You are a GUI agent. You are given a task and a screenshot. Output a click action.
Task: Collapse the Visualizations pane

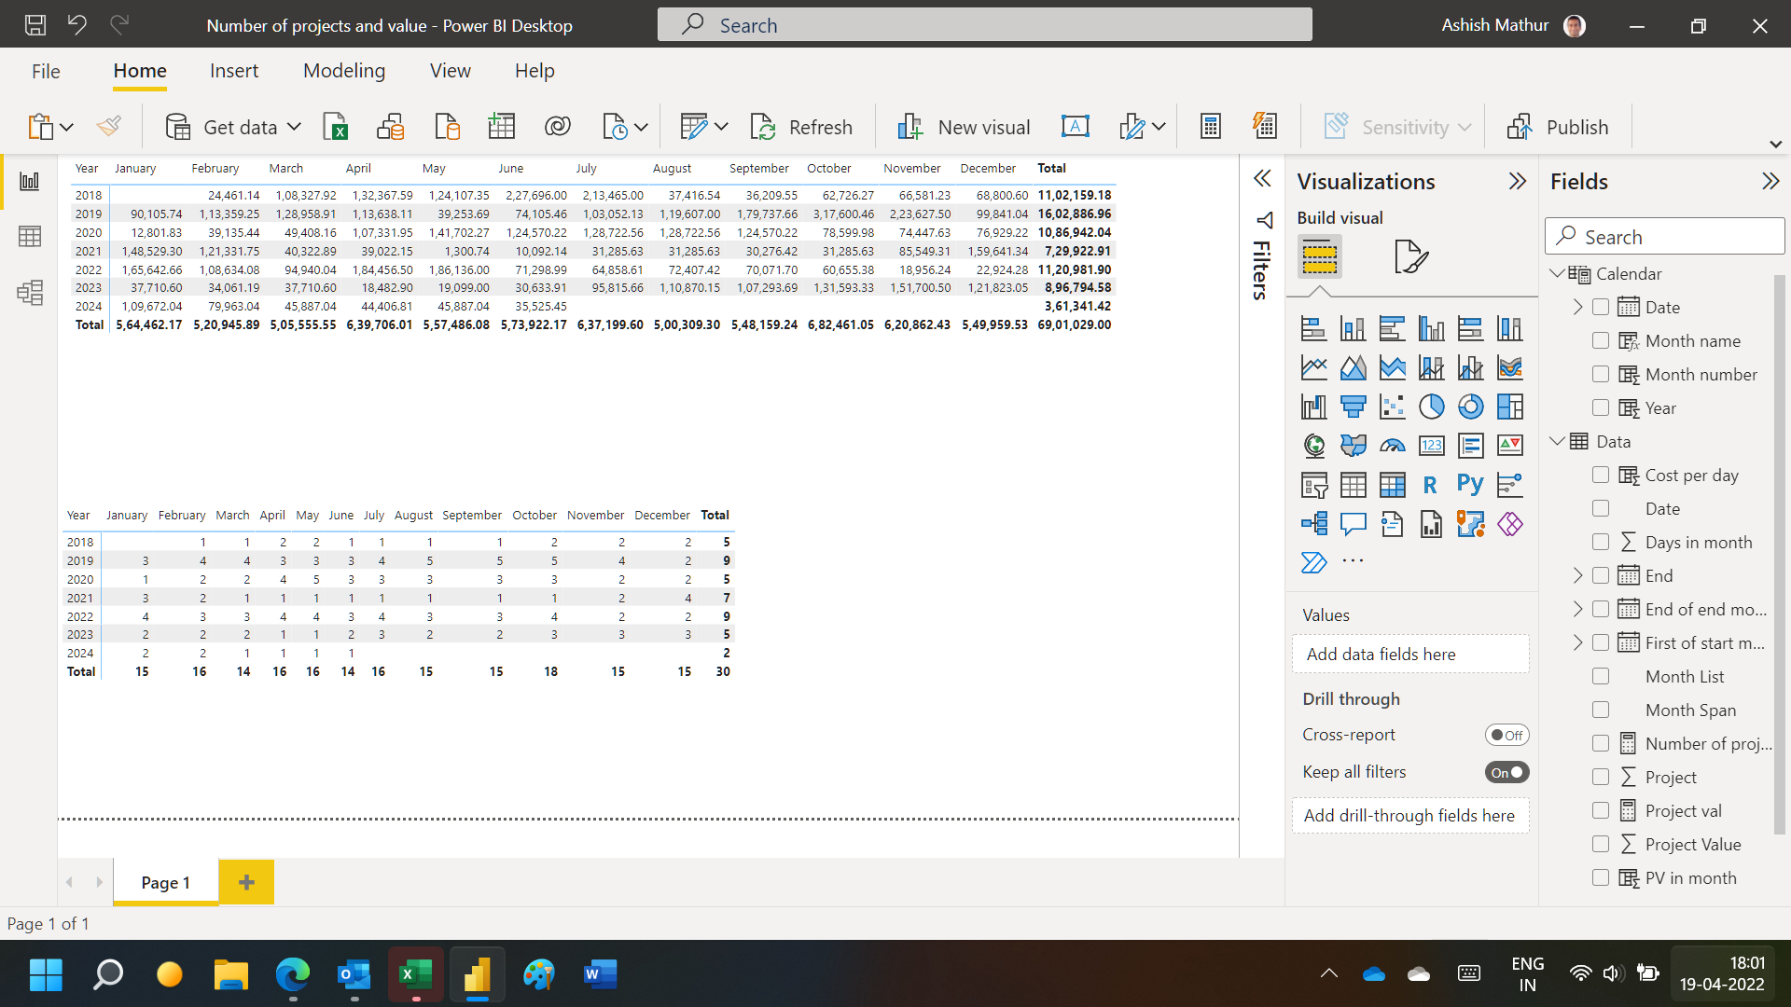(x=1518, y=181)
